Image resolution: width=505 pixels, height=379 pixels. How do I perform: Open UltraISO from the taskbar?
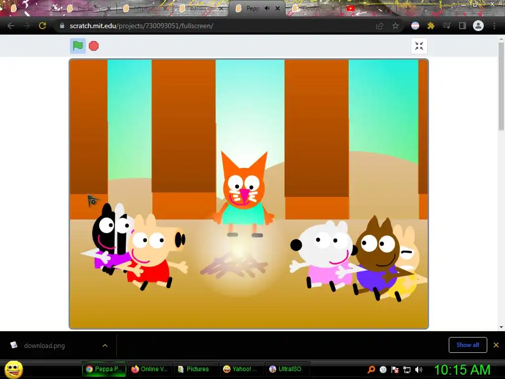288,369
